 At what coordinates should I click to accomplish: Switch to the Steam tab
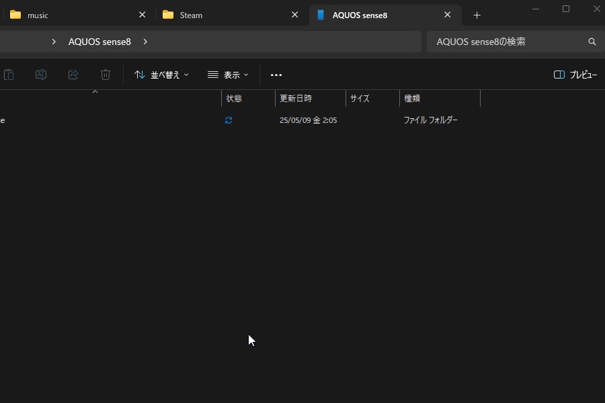click(231, 15)
